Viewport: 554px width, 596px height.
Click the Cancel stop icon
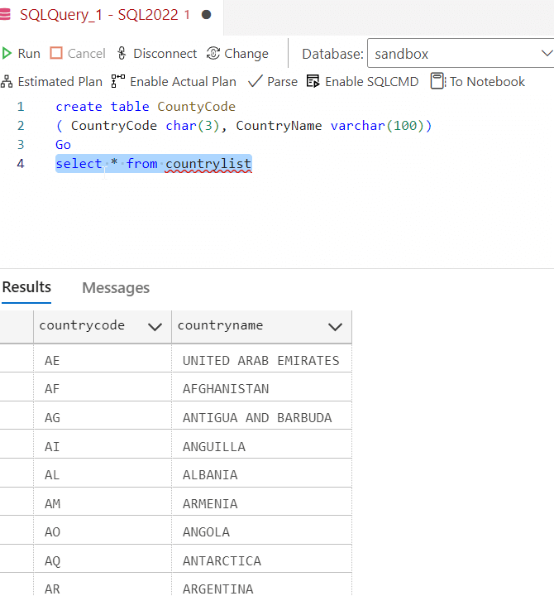pyautogui.click(x=56, y=54)
